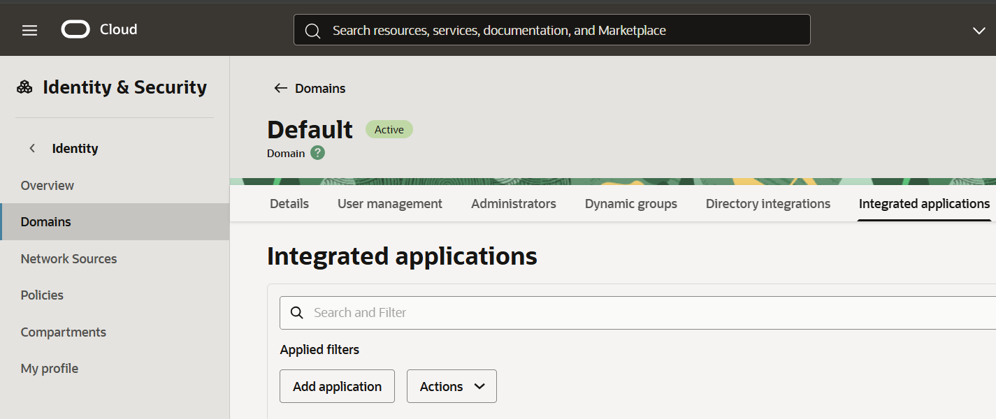Switch to the Details tab
Viewport: 996px width, 419px height.
pyautogui.click(x=289, y=204)
